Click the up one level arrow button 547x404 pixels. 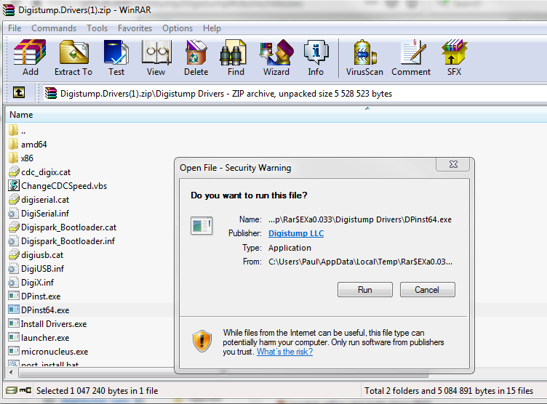[19, 93]
